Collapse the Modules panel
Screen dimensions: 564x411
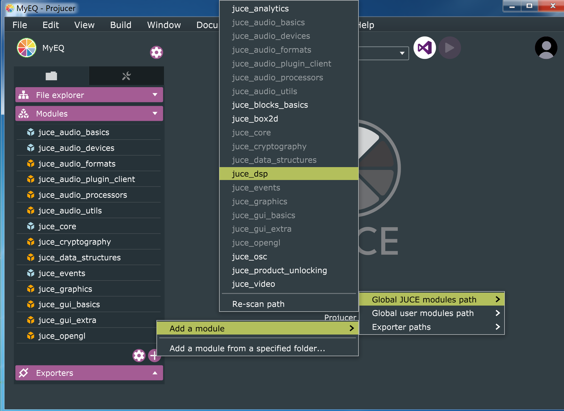click(x=155, y=113)
